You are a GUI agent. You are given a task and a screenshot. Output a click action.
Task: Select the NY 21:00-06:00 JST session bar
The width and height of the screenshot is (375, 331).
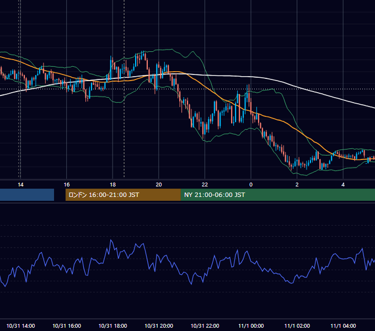coord(277,195)
